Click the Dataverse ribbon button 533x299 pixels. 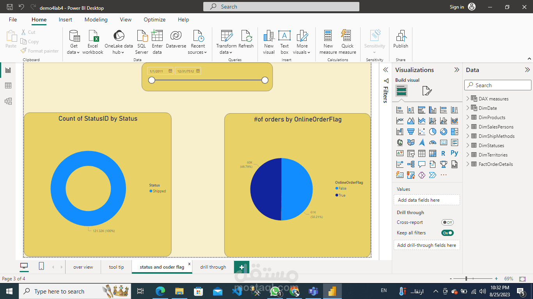coord(176,39)
